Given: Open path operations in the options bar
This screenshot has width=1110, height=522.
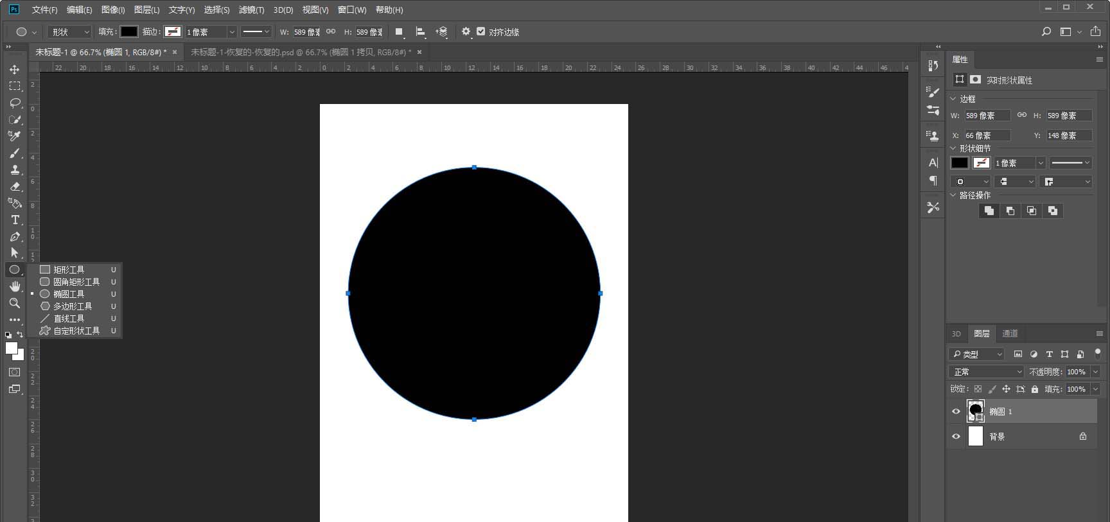Looking at the screenshot, I should pyautogui.click(x=399, y=32).
